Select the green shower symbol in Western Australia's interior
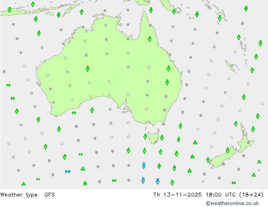Viewport: 268px width, 207px height. tap(88, 69)
